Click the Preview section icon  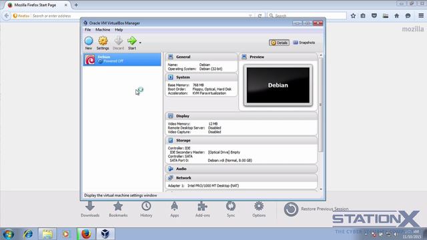pyautogui.click(x=244, y=57)
